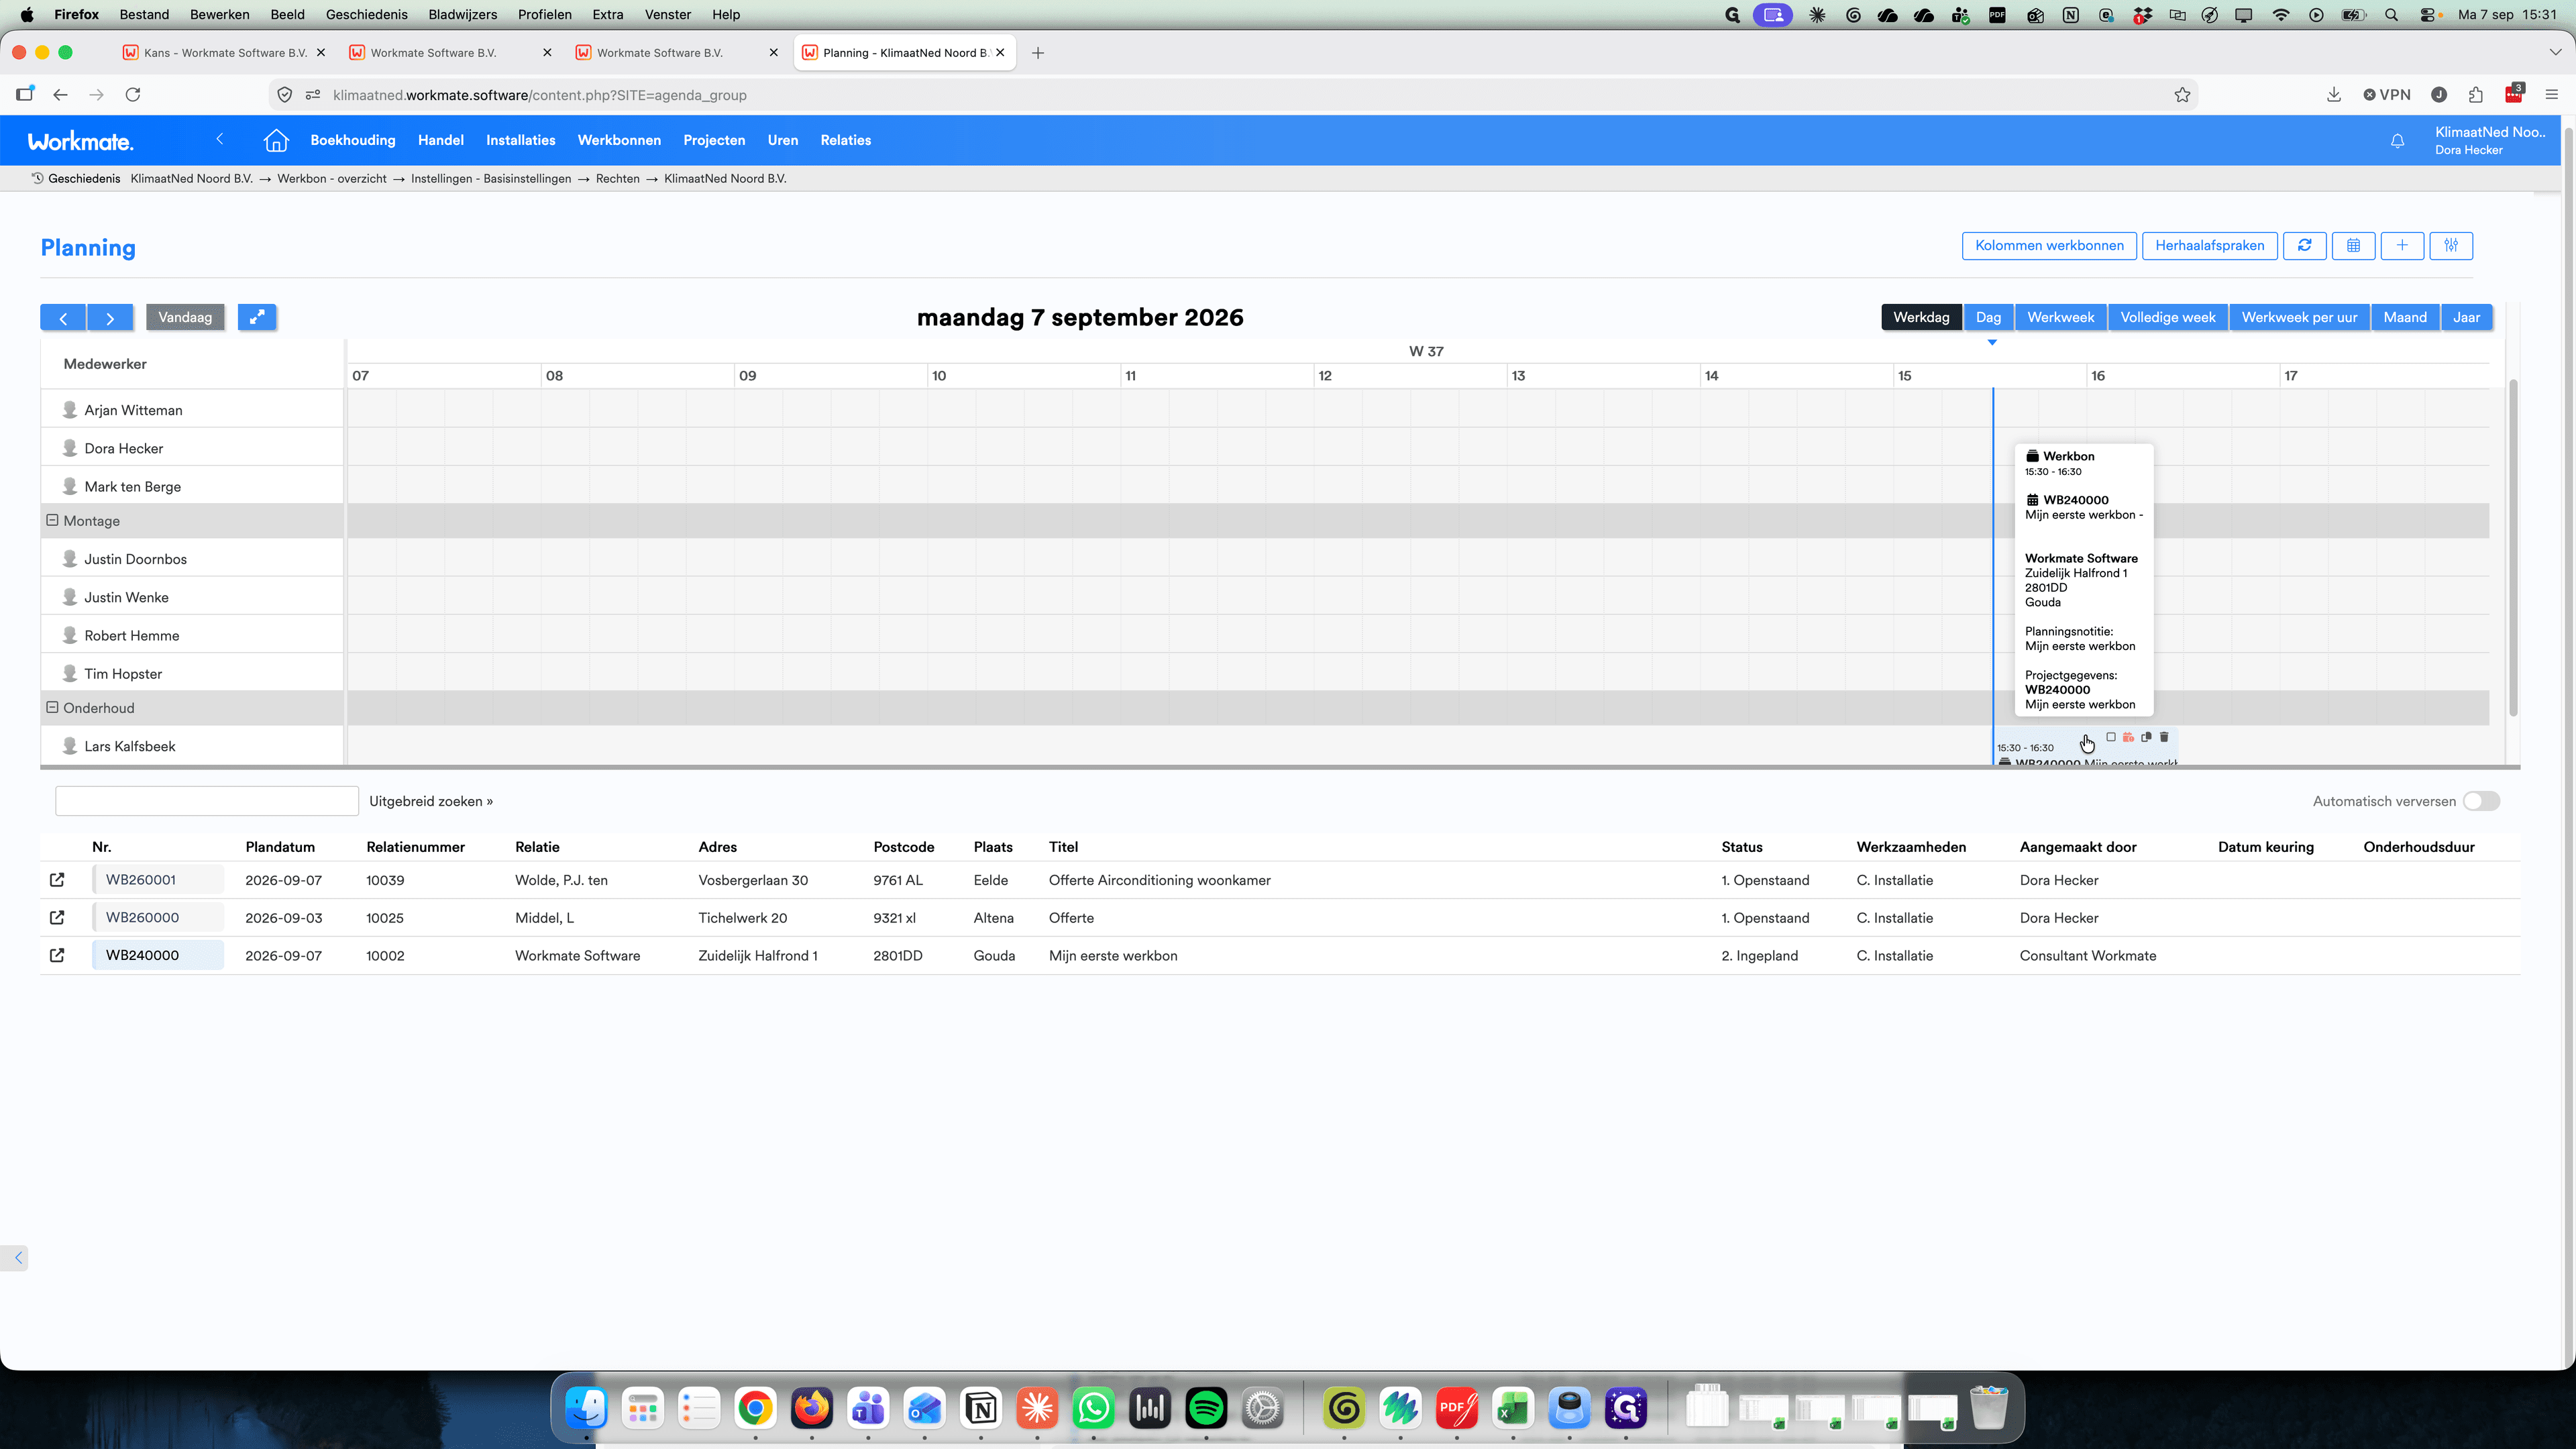
Task: Bookmark this page with the star icon
Action: (x=2182, y=95)
